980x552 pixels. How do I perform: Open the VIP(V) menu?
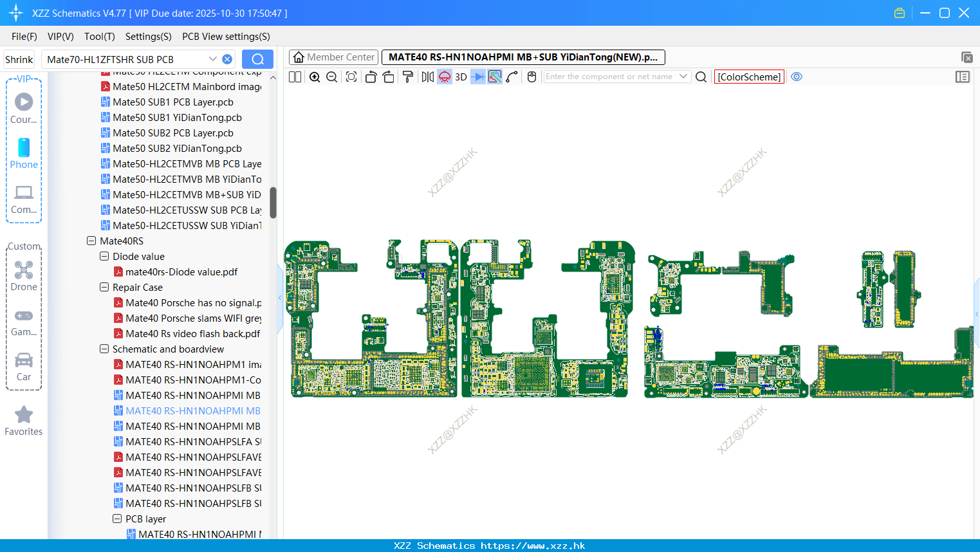60,37
